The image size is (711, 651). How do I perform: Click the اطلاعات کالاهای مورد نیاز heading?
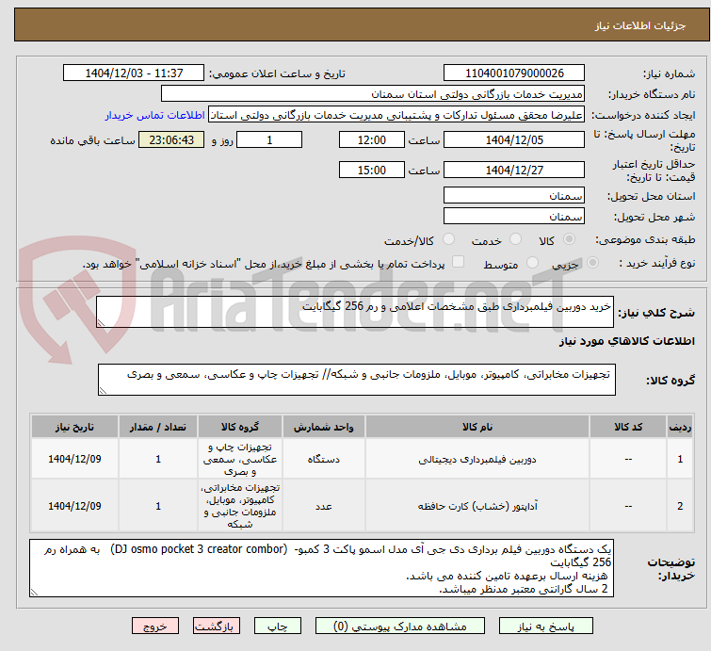click(626, 341)
